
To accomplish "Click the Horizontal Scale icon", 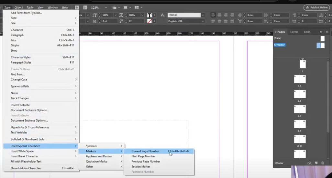I will click(x=121, y=15).
